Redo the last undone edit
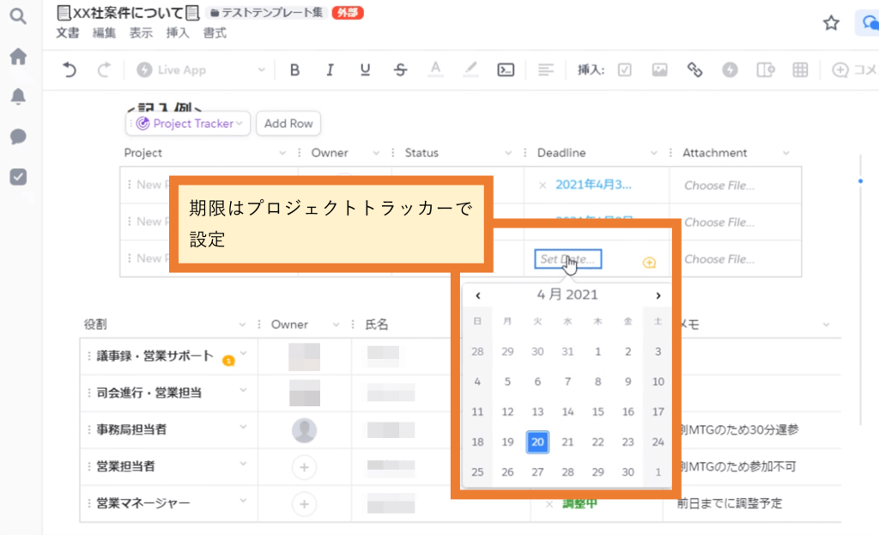Screen dimensions: 879x535 coord(104,70)
